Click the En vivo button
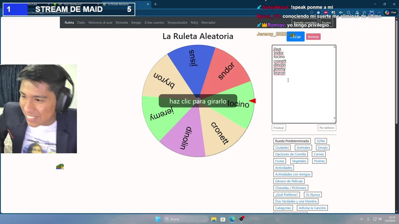399x224 pixels. (x=326, y=23)
